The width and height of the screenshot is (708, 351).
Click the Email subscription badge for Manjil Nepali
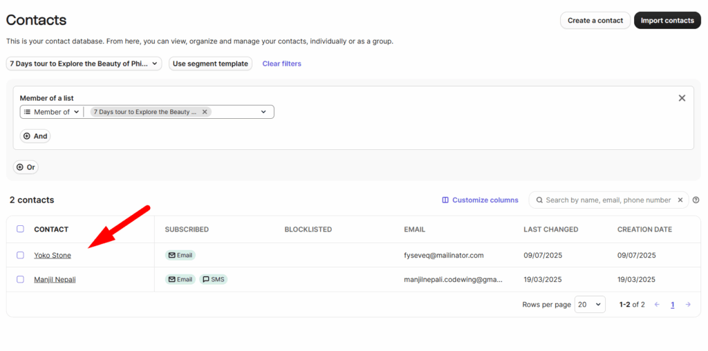pyautogui.click(x=180, y=279)
